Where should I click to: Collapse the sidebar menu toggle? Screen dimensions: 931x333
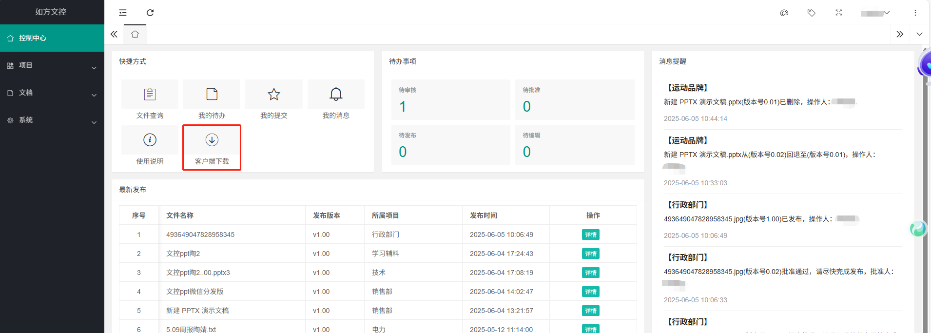123,13
